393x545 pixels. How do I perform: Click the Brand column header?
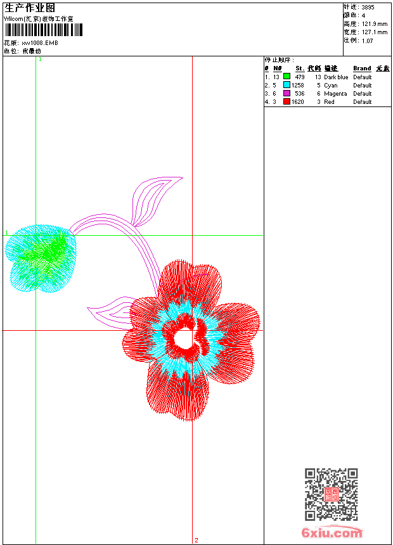[362, 68]
